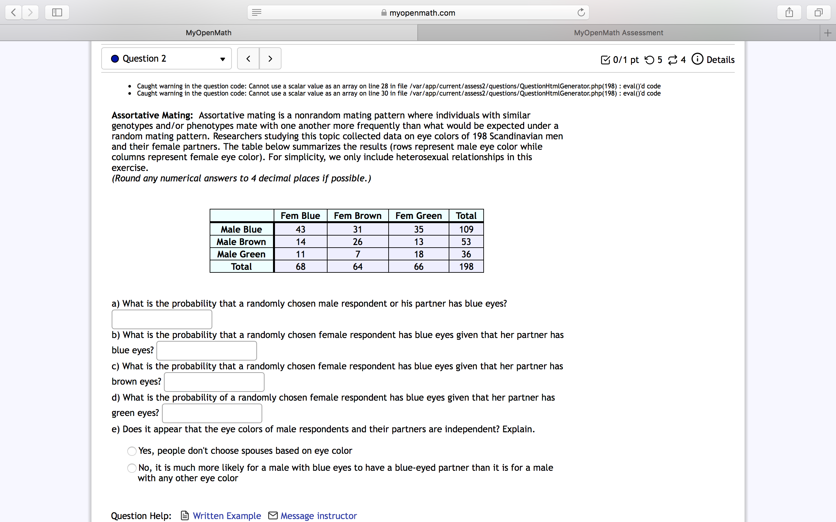Open the Question 2 dropdown selector
The height and width of the screenshot is (522, 836).
click(167, 59)
